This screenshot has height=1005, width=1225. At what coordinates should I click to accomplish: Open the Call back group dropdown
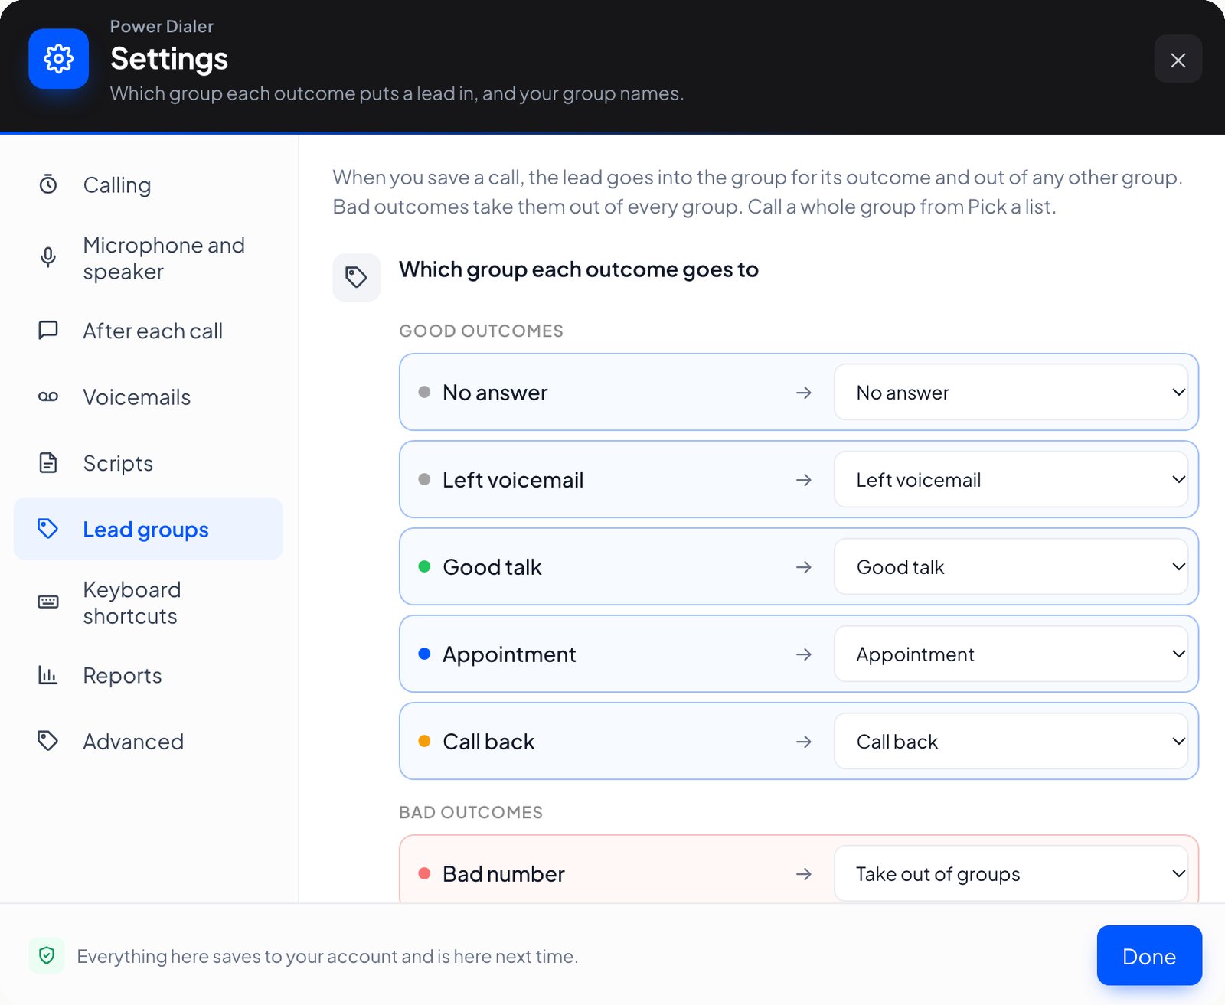pyautogui.click(x=1011, y=741)
